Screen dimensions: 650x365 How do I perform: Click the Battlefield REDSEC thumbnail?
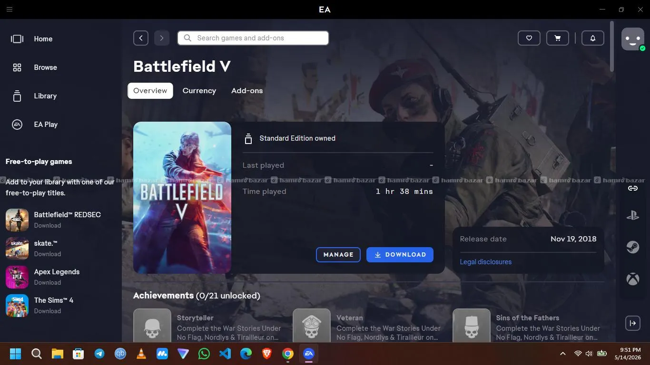click(x=17, y=220)
